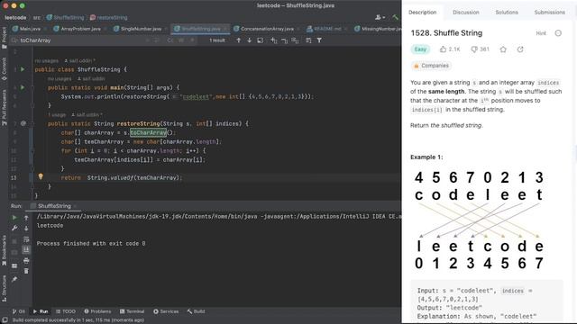The width and height of the screenshot is (577, 324).
Task: Rerun ShuffleString with the green play icon in Run panel
Action: [x=14, y=218]
